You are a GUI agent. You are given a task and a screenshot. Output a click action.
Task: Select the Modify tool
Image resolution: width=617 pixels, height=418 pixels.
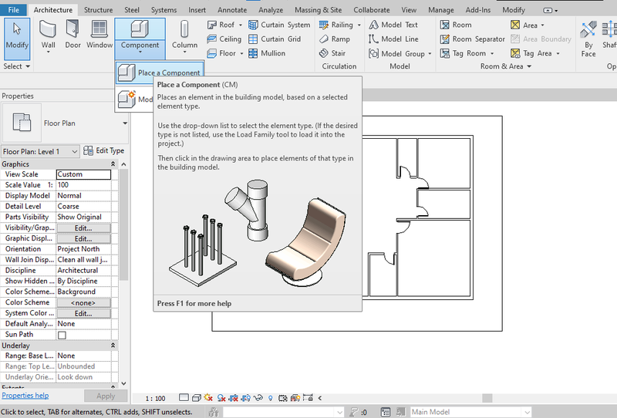[17, 38]
